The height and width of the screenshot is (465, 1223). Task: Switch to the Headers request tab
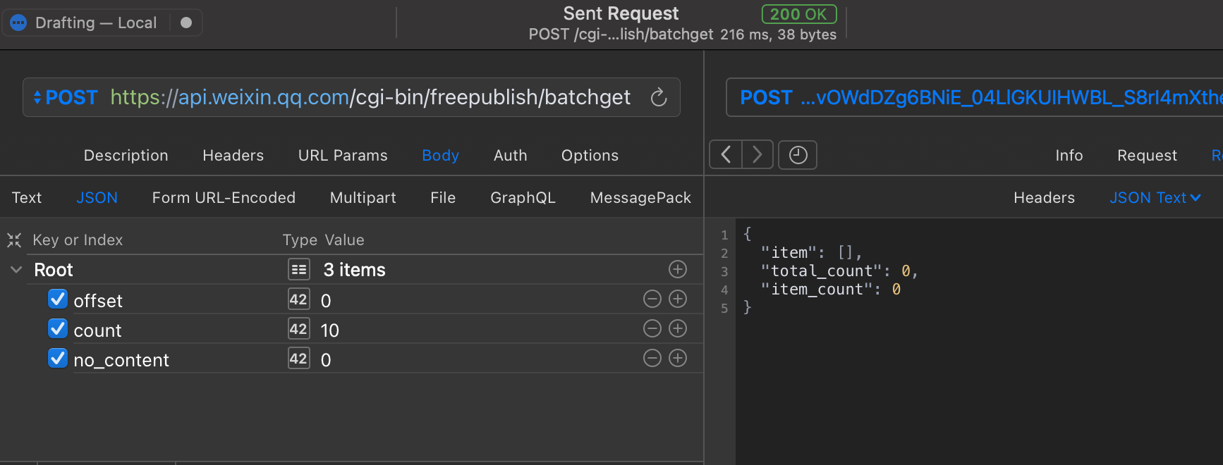(233, 156)
